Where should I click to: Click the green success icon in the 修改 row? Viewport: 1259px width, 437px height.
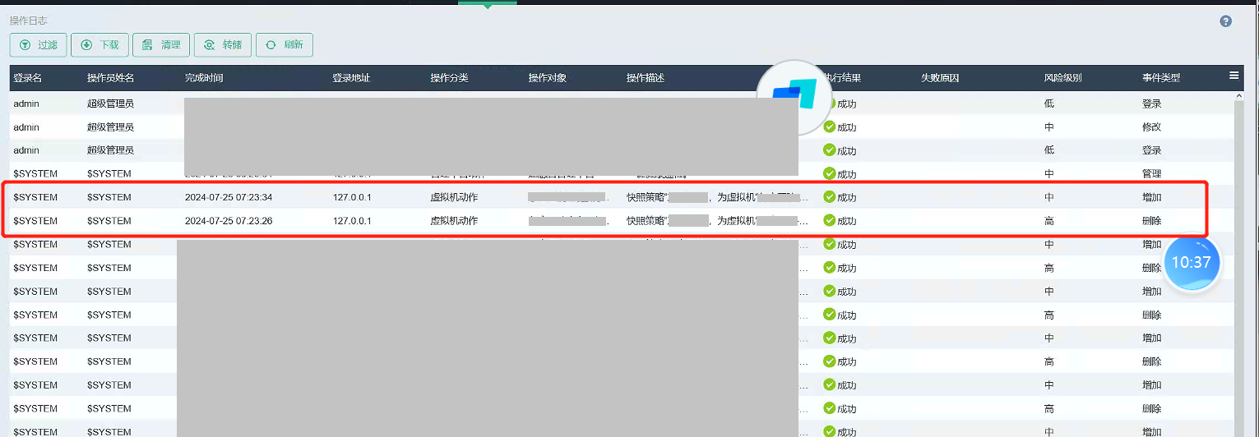(830, 127)
